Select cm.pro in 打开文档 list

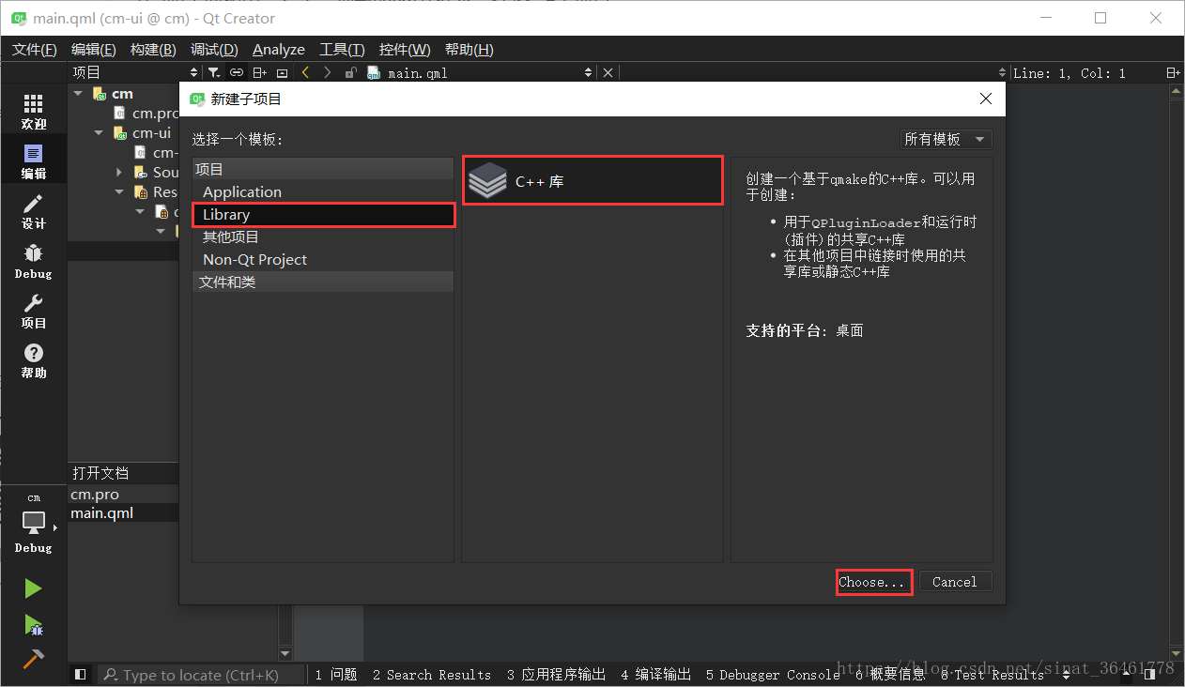tap(123, 495)
